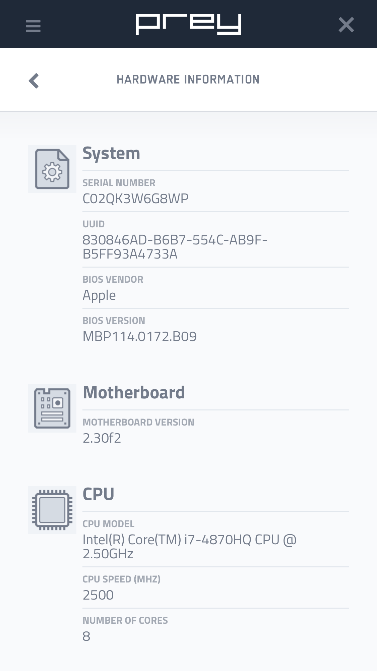This screenshot has width=377, height=671.
Task: Go back using the left chevron
Action: pyautogui.click(x=34, y=81)
